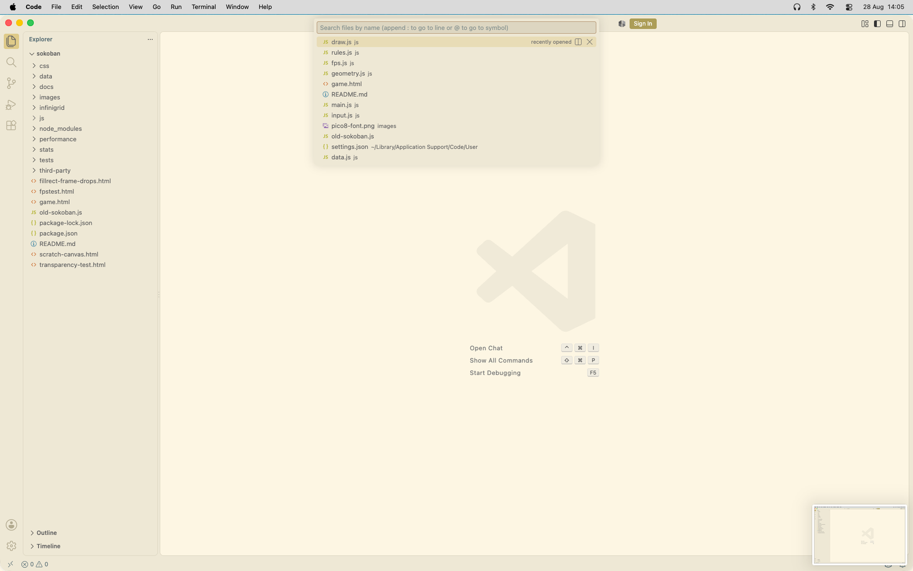
Task: Click the Wi-Fi icon in the menu bar
Action: coord(830,7)
